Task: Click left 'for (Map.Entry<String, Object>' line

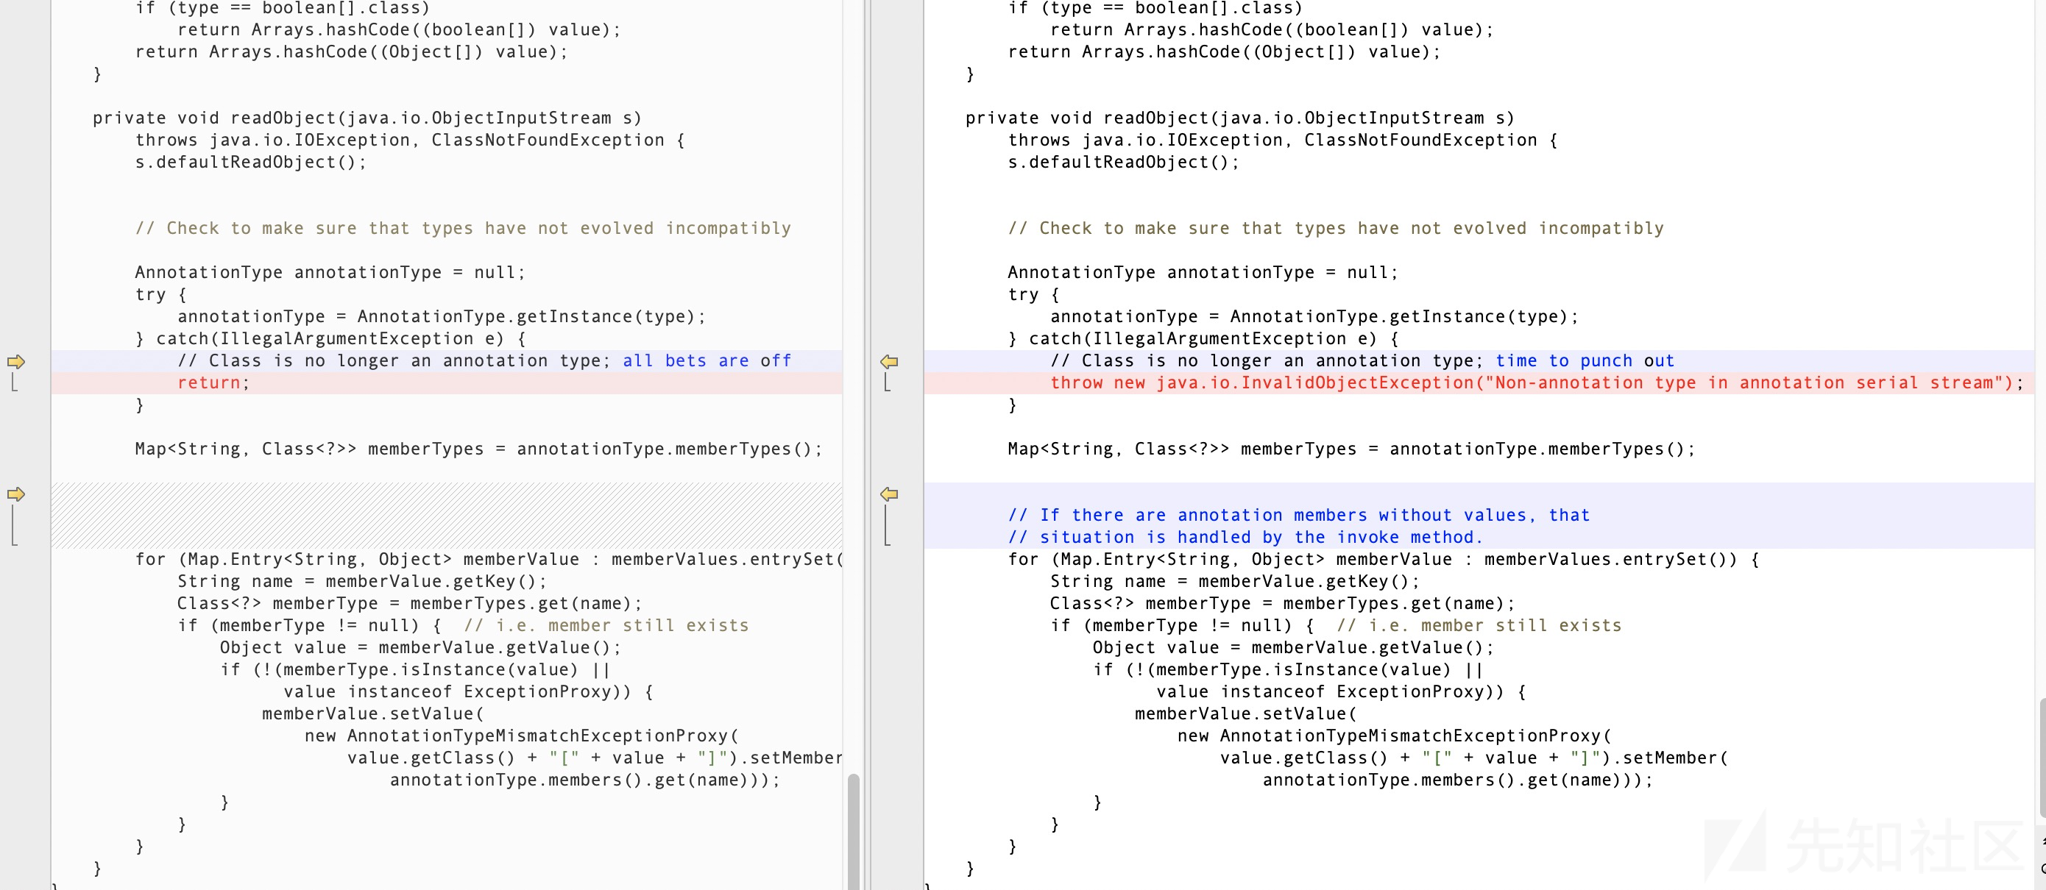Action: (489, 560)
